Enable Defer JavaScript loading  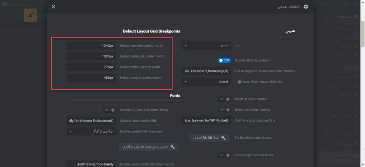click(225, 110)
